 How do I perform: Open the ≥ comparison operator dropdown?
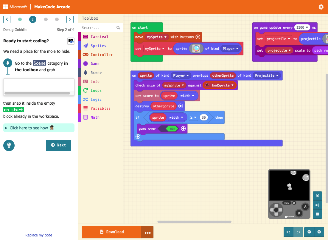[x=193, y=117]
